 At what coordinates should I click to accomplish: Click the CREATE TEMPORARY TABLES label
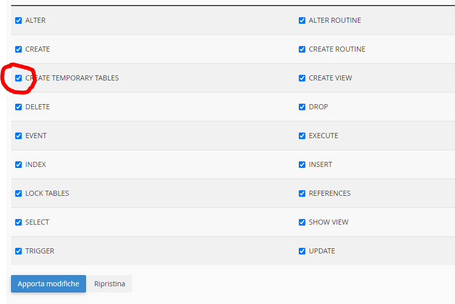click(x=72, y=78)
